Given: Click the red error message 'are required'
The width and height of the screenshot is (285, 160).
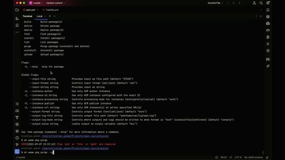Looking at the screenshot, I should [107, 144].
